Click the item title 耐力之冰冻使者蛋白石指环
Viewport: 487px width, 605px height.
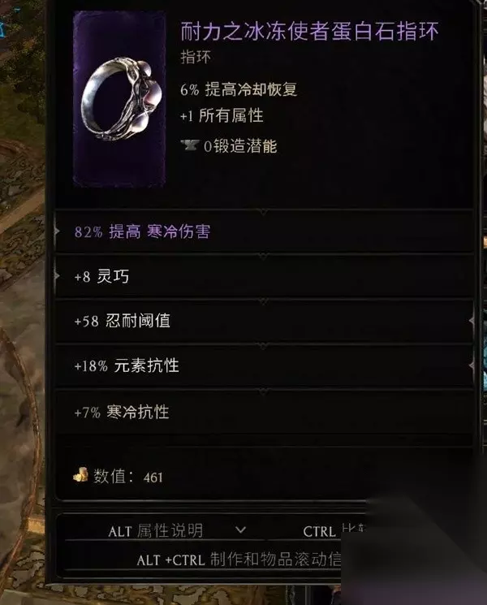pyautogui.click(x=309, y=31)
